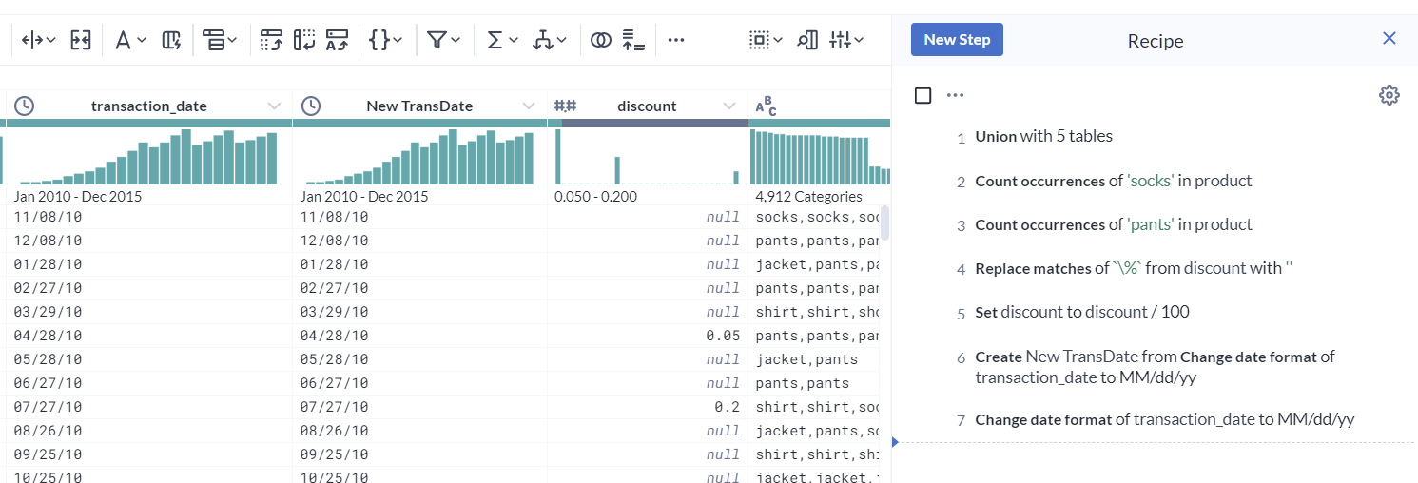Image resolution: width=1418 pixels, height=483 pixels.
Task: Select the Set discount recipe step
Action: click(x=1081, y=312)
